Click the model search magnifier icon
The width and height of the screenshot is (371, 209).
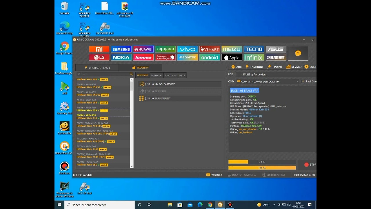[131, 74]
